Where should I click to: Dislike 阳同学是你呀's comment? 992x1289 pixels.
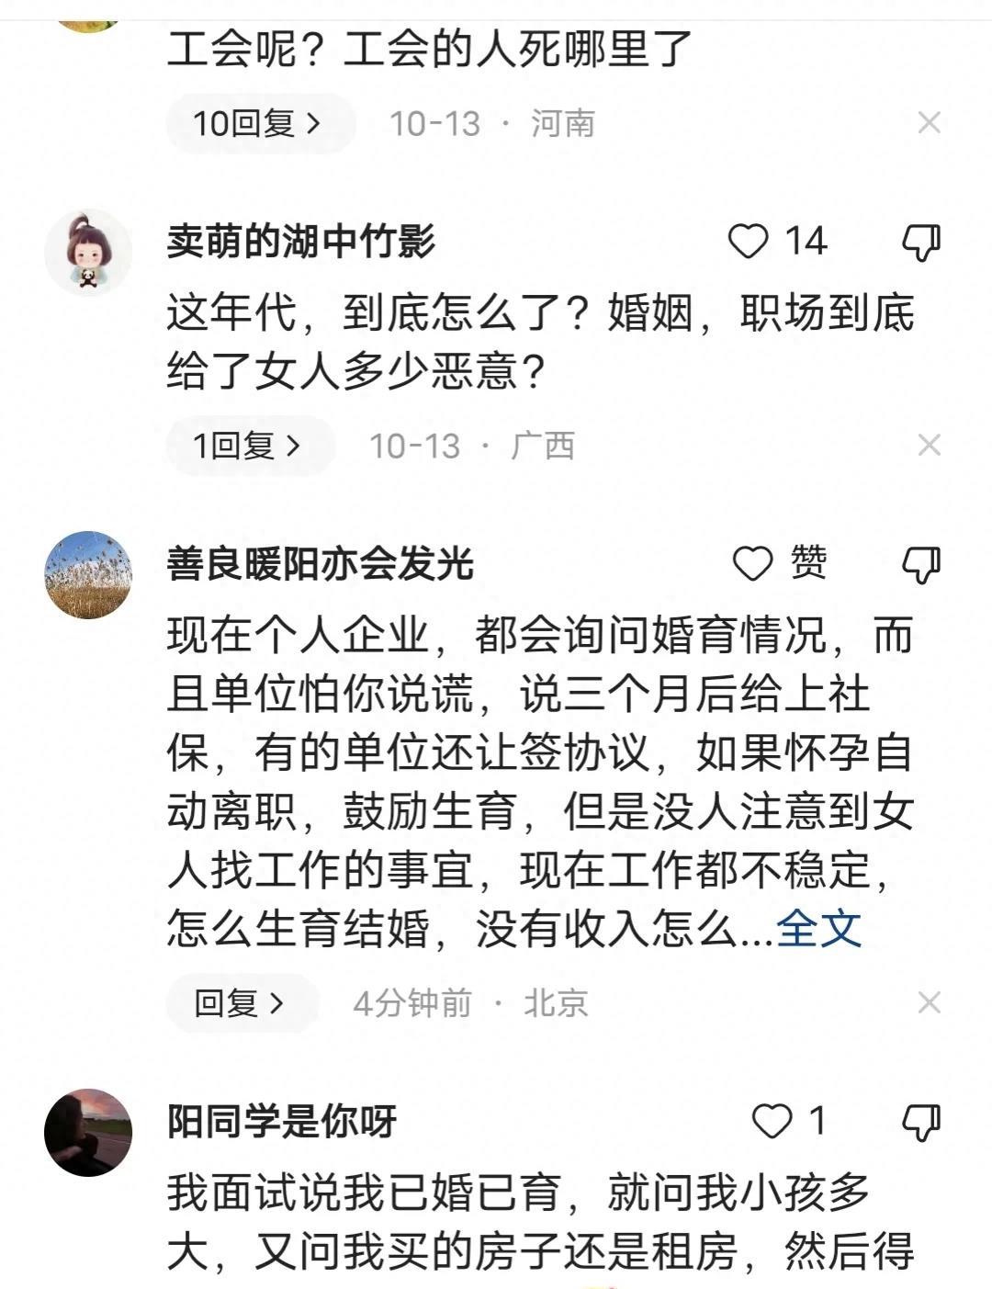coord(923,1119)
